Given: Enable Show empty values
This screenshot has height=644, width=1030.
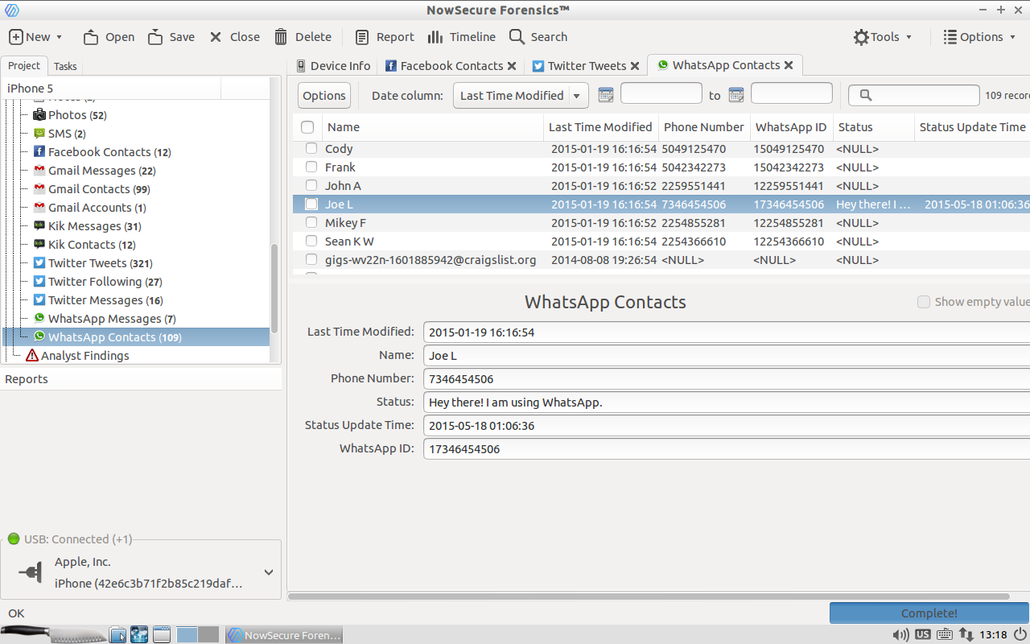Looking at the screenshot, I should [924, 302].
